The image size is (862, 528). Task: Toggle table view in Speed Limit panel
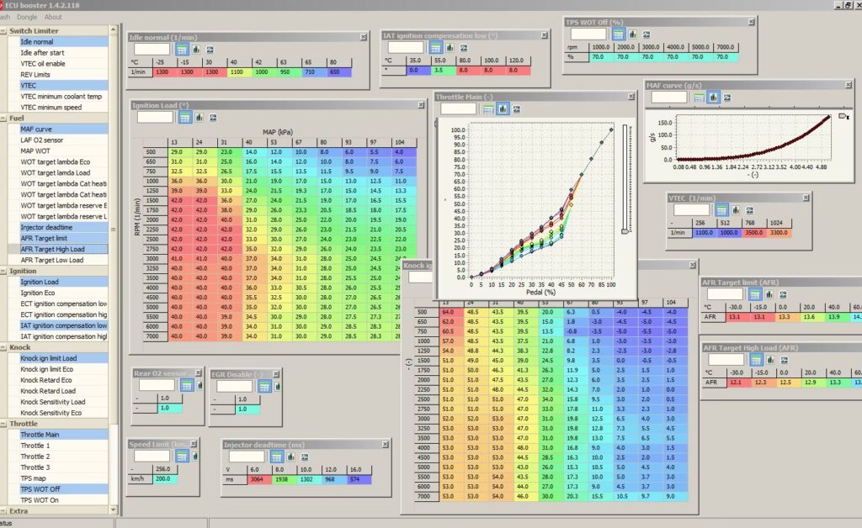pos(184,457)
